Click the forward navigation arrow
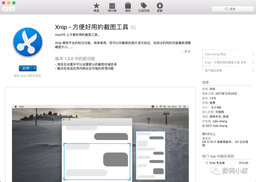 pos(12,9)
